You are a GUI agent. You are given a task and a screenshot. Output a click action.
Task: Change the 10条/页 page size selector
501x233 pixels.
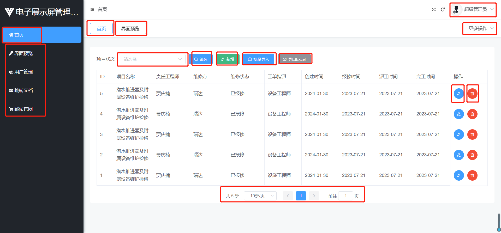pos(260,196)
